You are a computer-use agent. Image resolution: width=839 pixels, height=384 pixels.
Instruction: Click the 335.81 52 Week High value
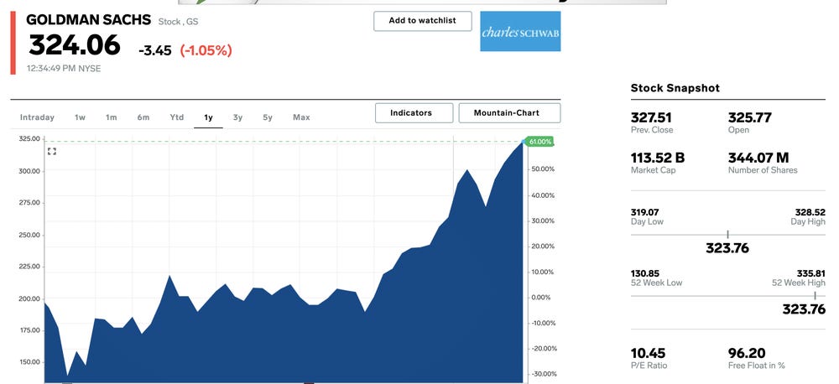coord(811,273)
